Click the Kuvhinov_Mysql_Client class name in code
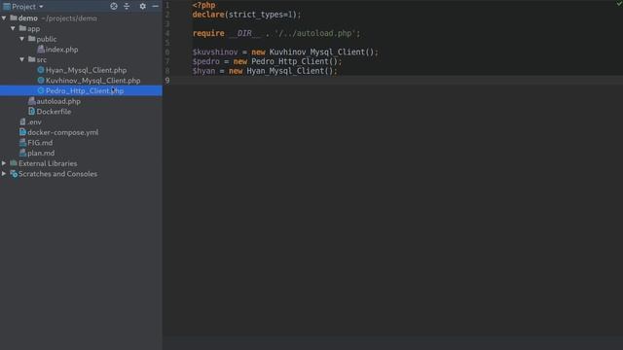 click(316, 52)
